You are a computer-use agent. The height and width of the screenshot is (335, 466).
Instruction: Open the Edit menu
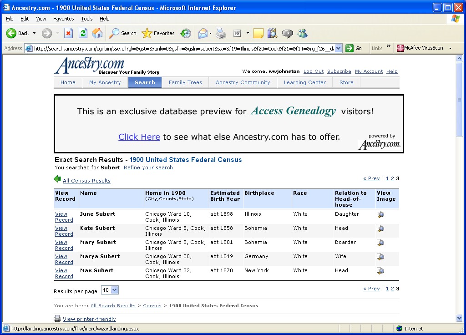(25, 19)
